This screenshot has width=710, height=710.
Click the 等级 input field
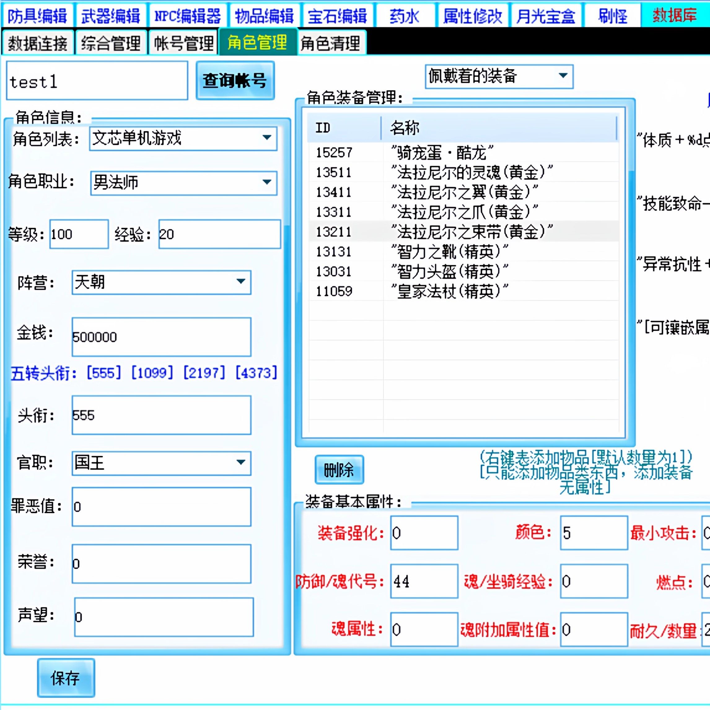79,234
